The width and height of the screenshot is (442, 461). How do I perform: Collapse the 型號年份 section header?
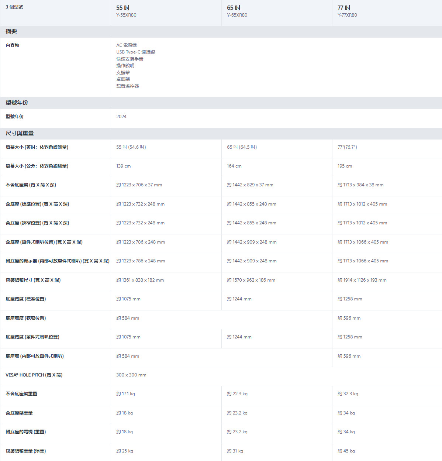pyautogui.click(x=17, y=103)
